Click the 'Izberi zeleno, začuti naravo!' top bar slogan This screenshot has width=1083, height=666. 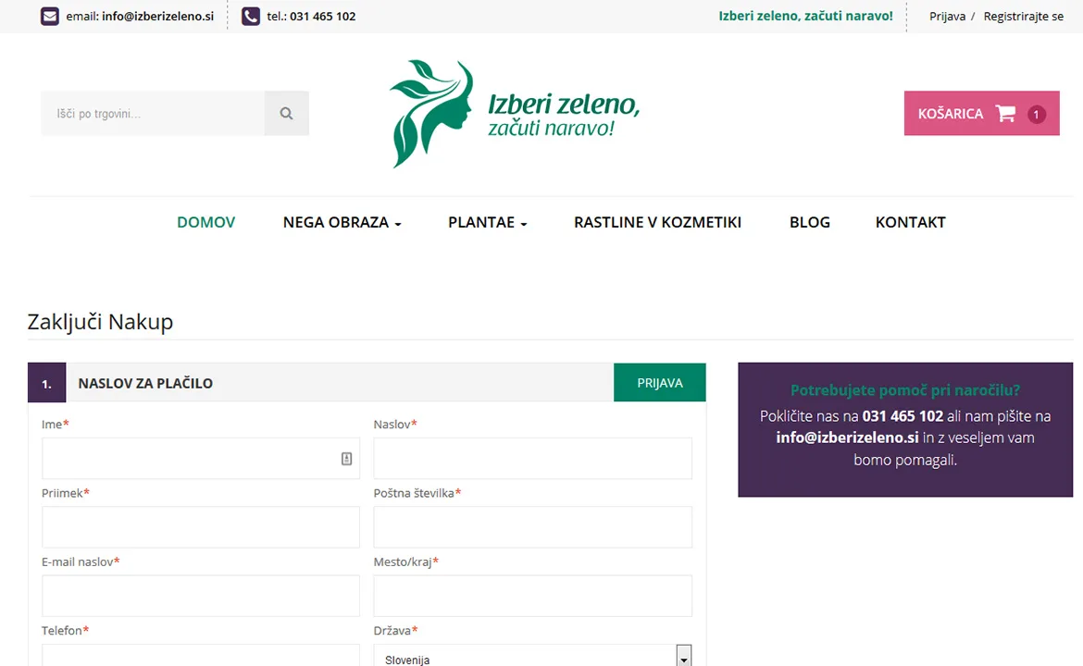coord(805,16)
